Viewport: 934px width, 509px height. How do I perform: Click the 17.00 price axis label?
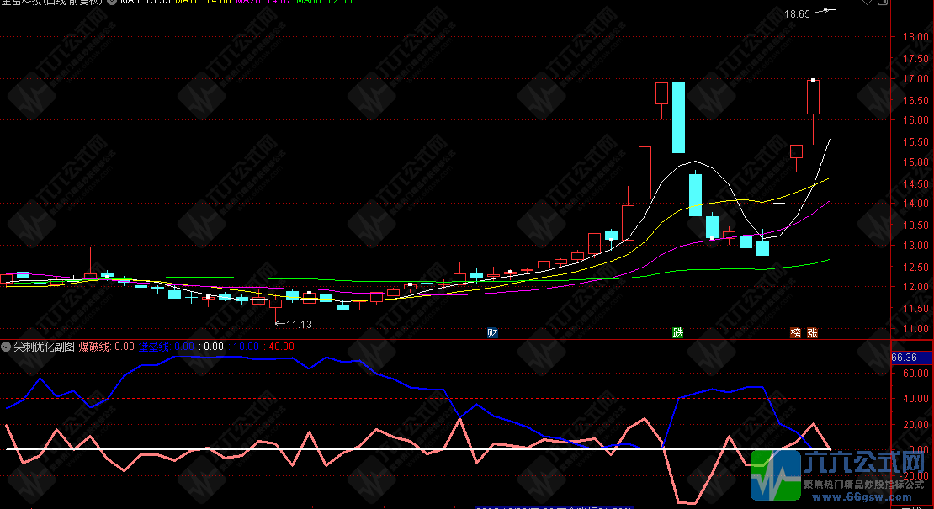[x=915, y=78]
